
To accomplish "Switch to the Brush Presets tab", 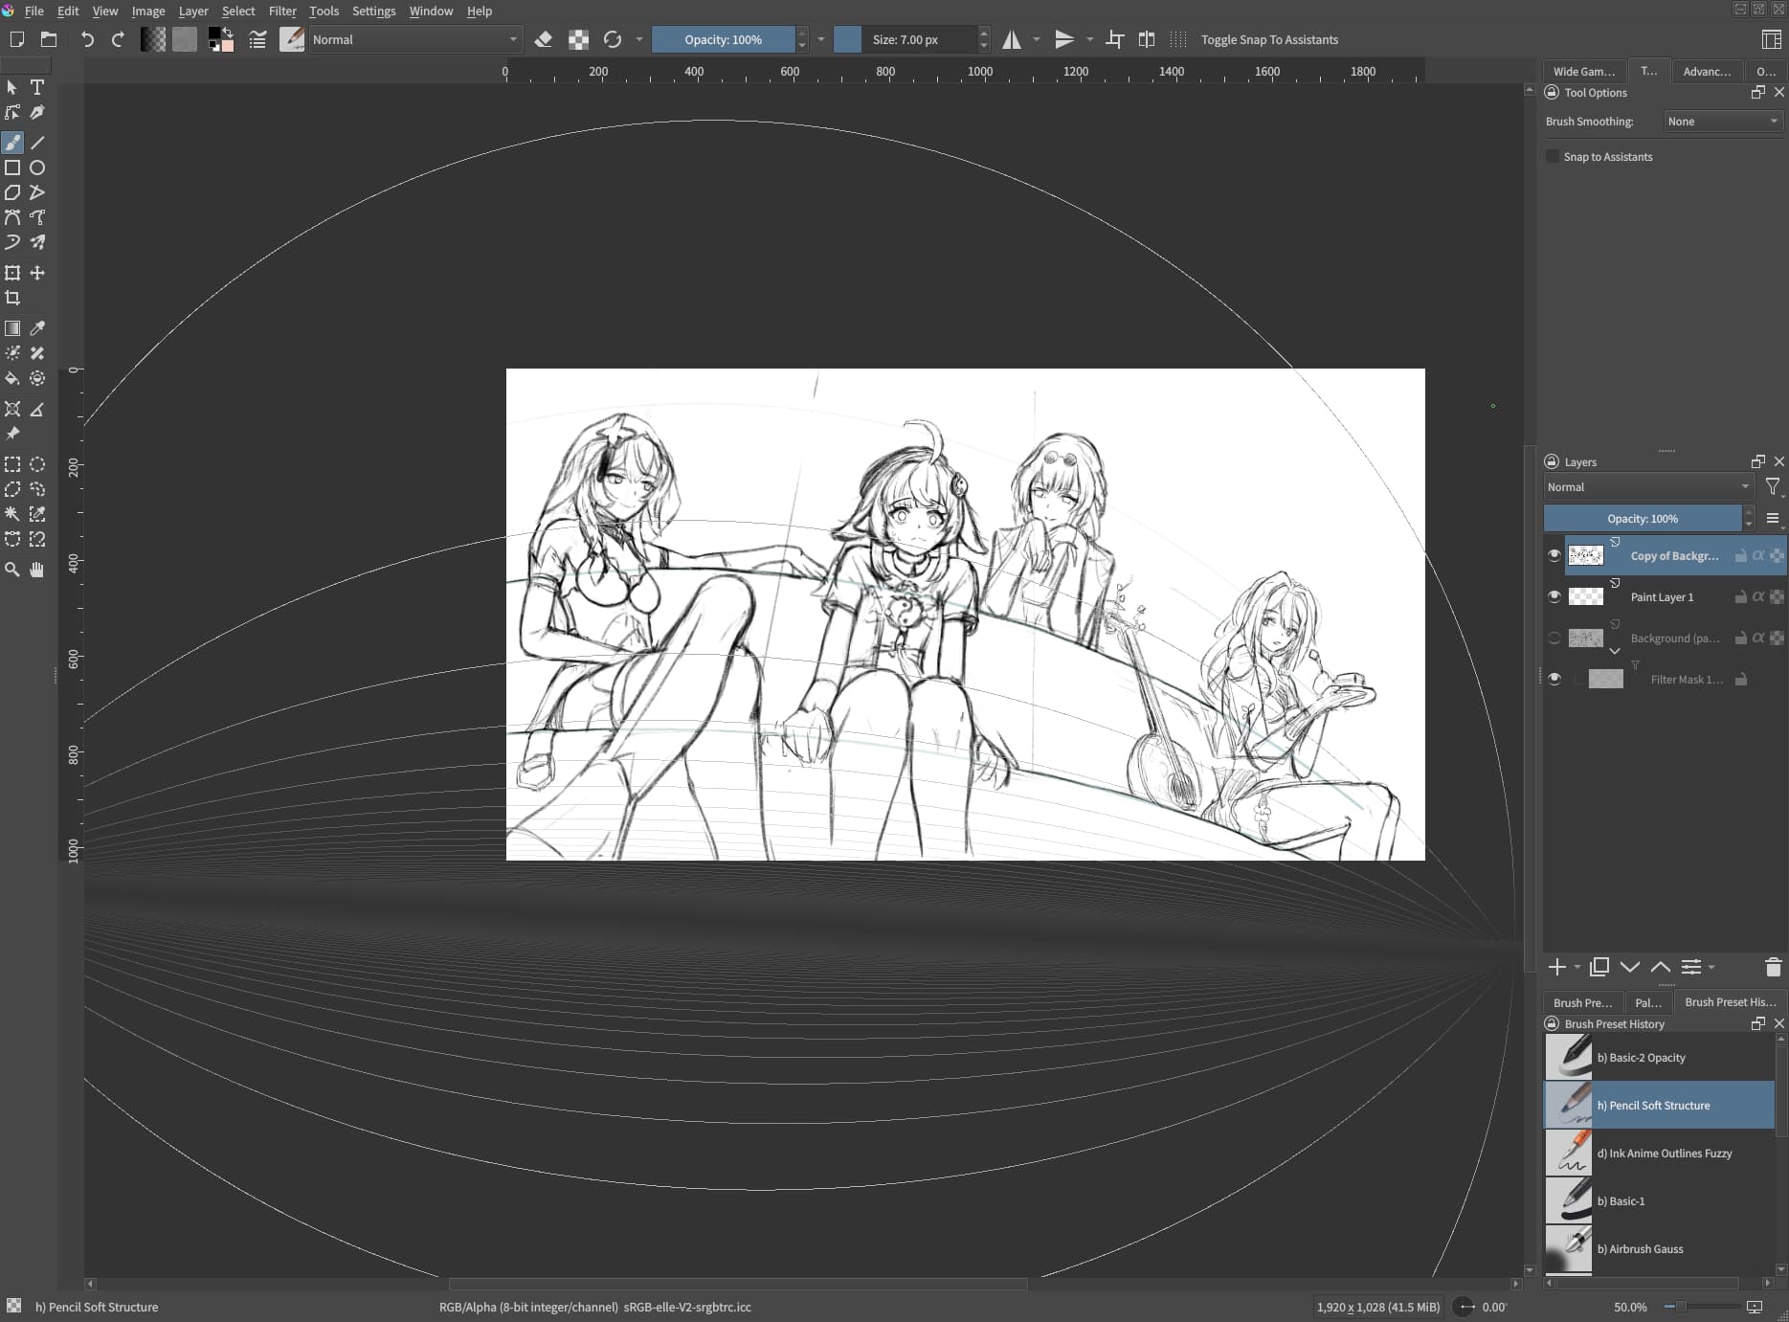I will 1582,1002.
